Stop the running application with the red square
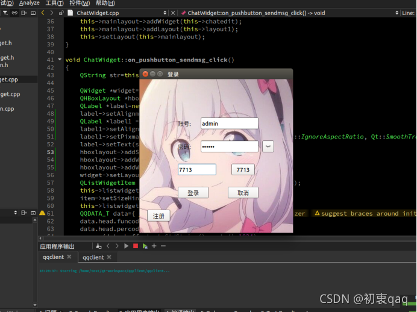Screen dimensions: 417x312 tap(136, 246)
